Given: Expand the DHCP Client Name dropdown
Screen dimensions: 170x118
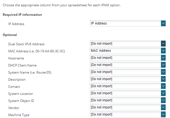Looking at the screenshot, I should click(163, 65).
